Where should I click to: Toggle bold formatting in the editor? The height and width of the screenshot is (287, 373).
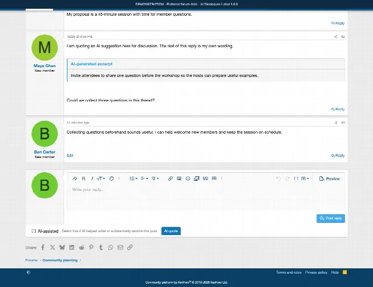83,178
